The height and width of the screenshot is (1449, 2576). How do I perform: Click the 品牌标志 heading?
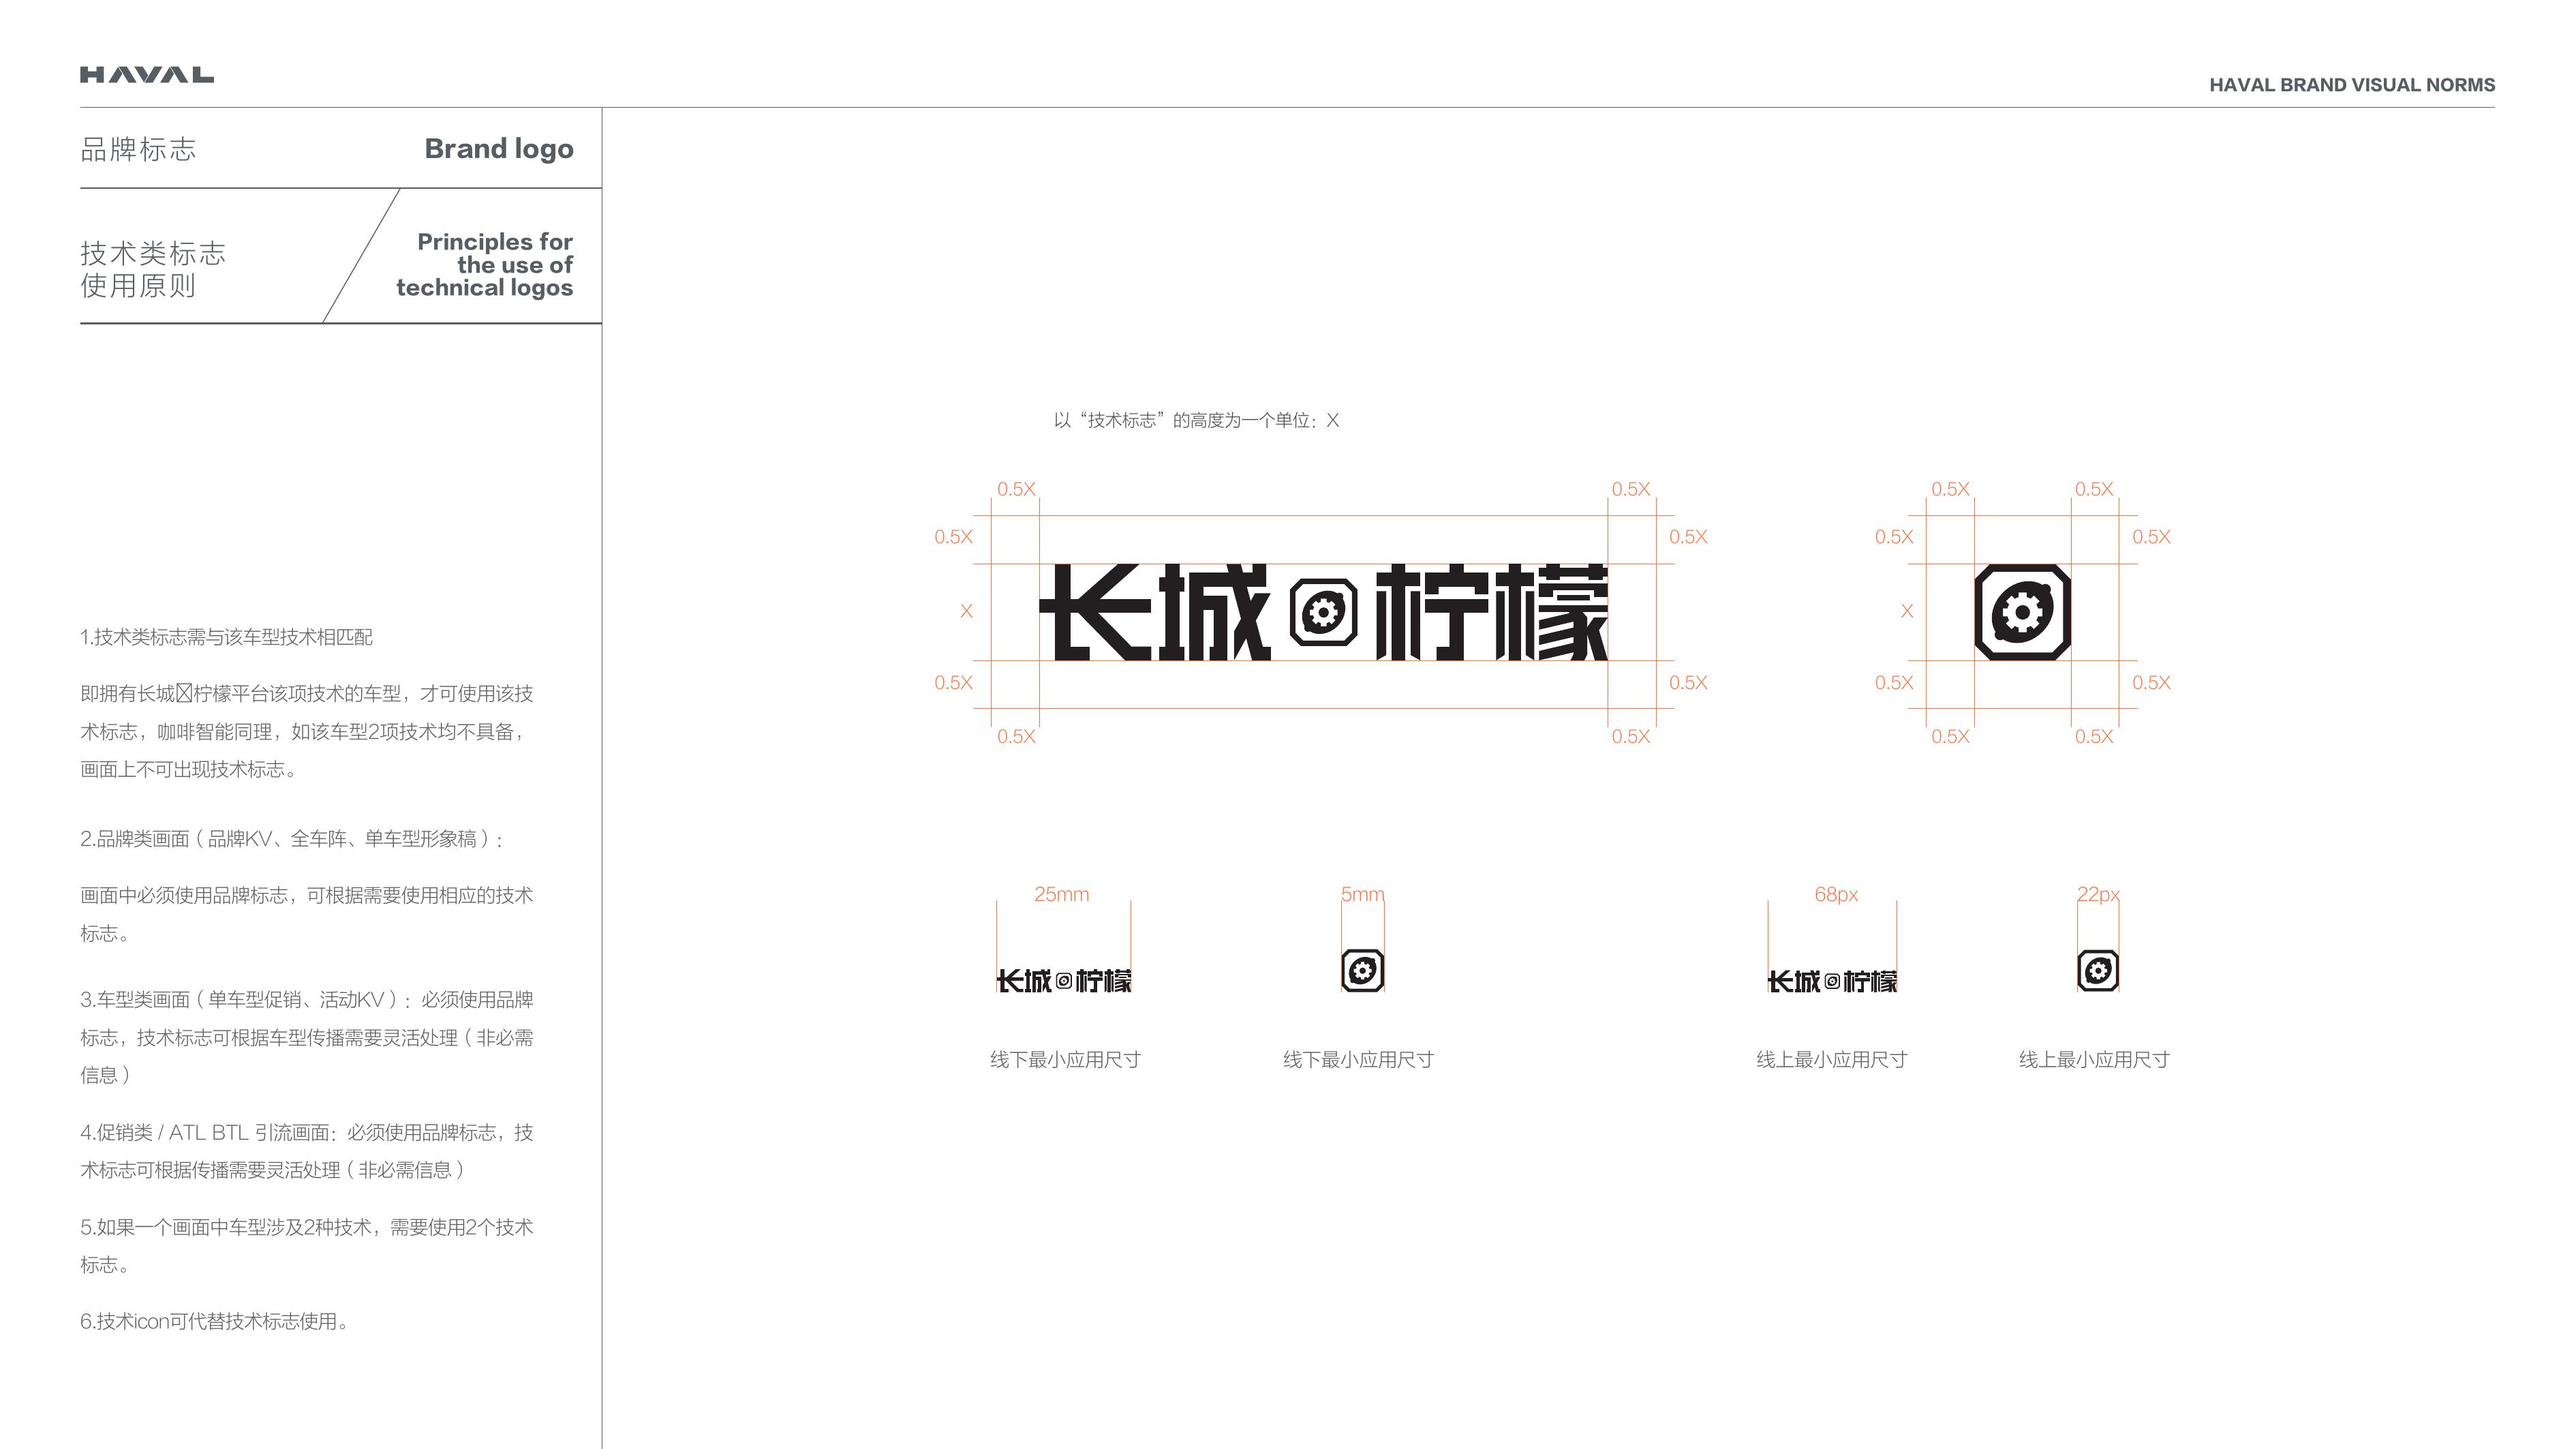click(138, 149)
